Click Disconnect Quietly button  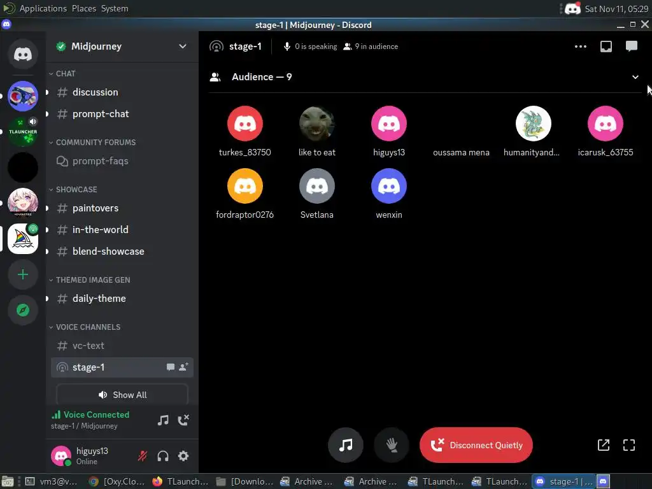(x=476, y=445)
